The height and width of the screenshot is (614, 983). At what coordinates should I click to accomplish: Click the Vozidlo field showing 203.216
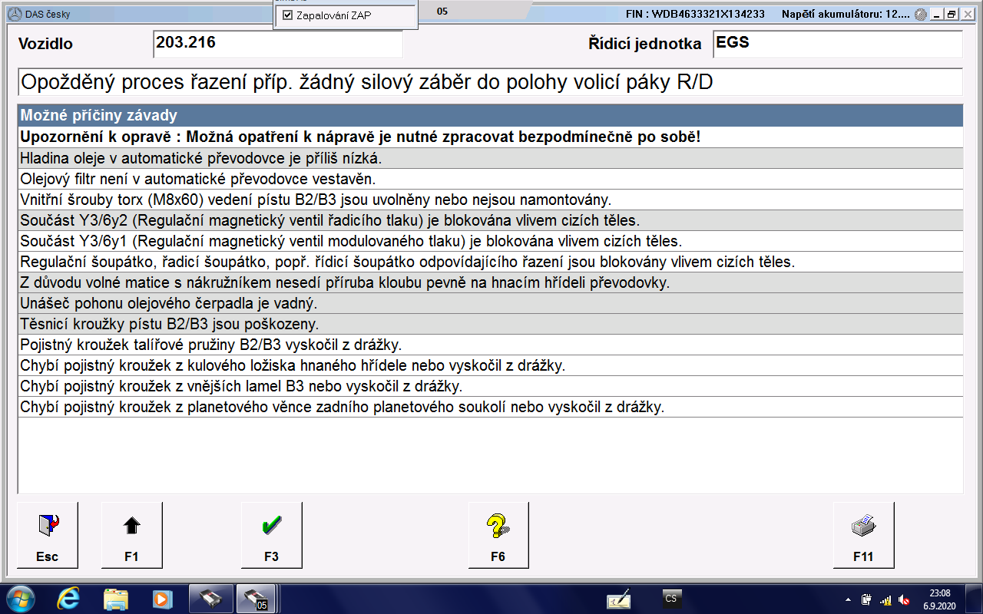(x=278, y=44)
